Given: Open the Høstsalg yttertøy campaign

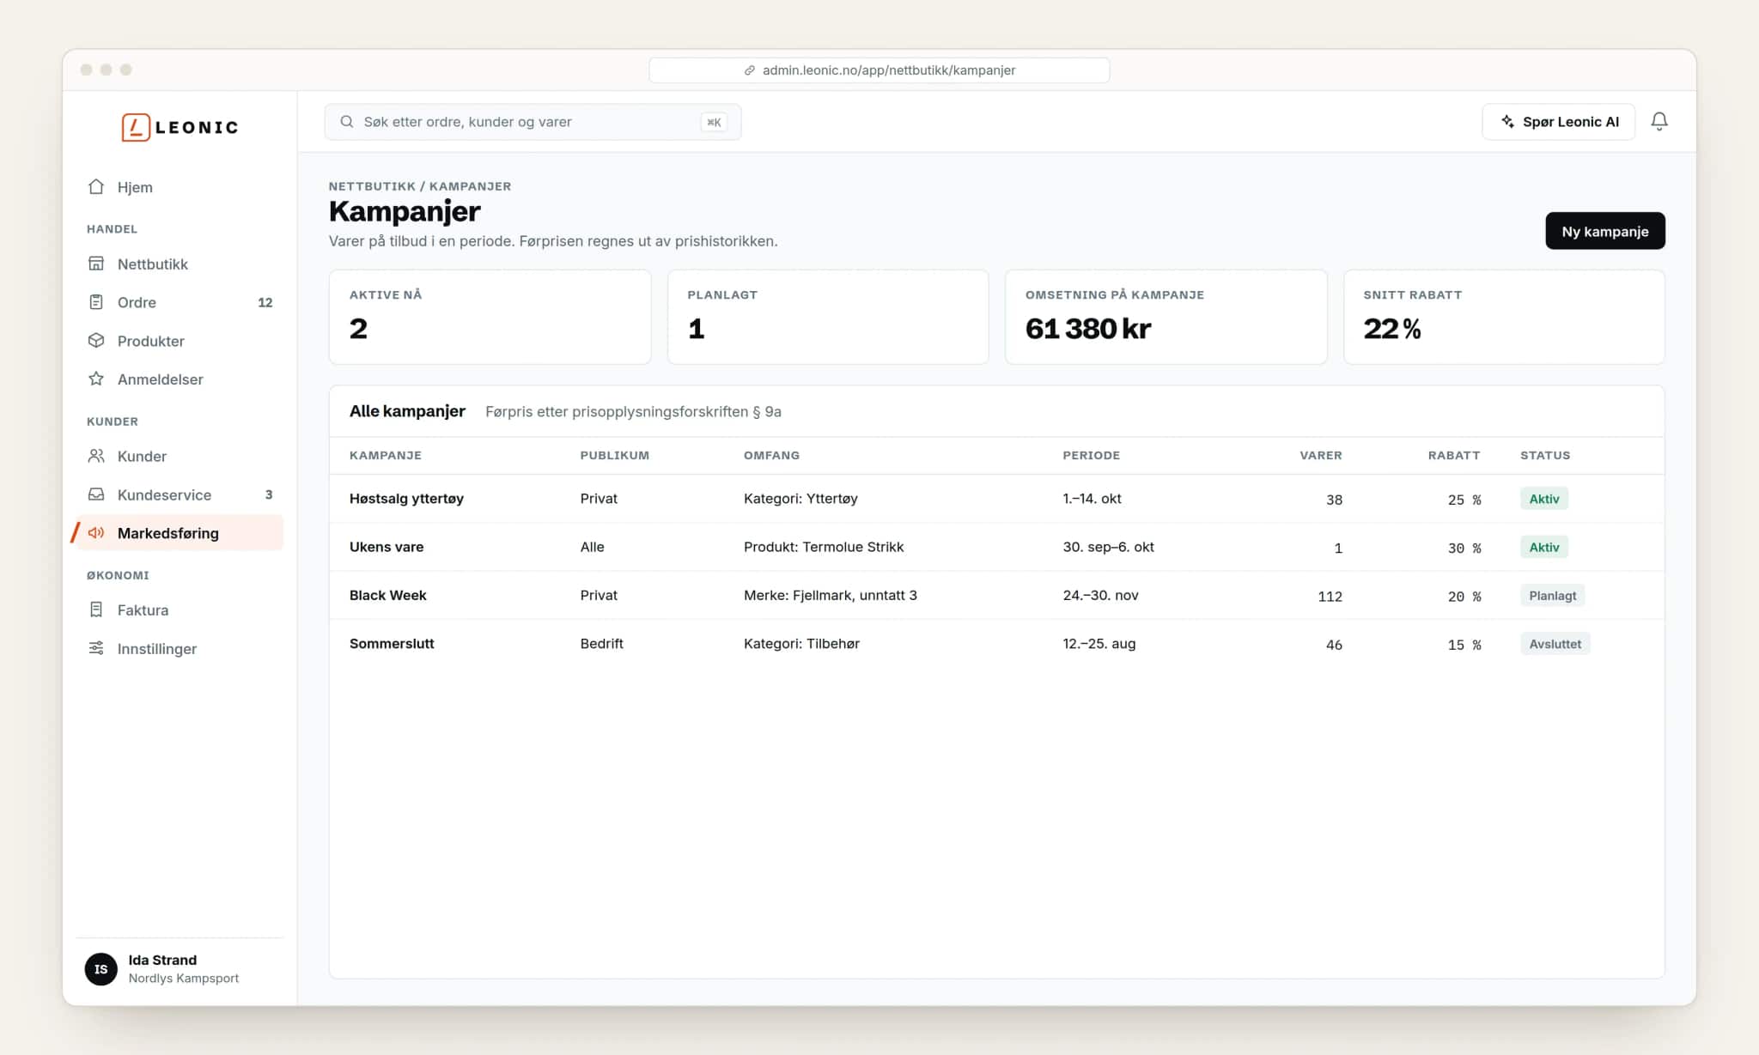Looking at the screenshot, I should coord(996,499).
